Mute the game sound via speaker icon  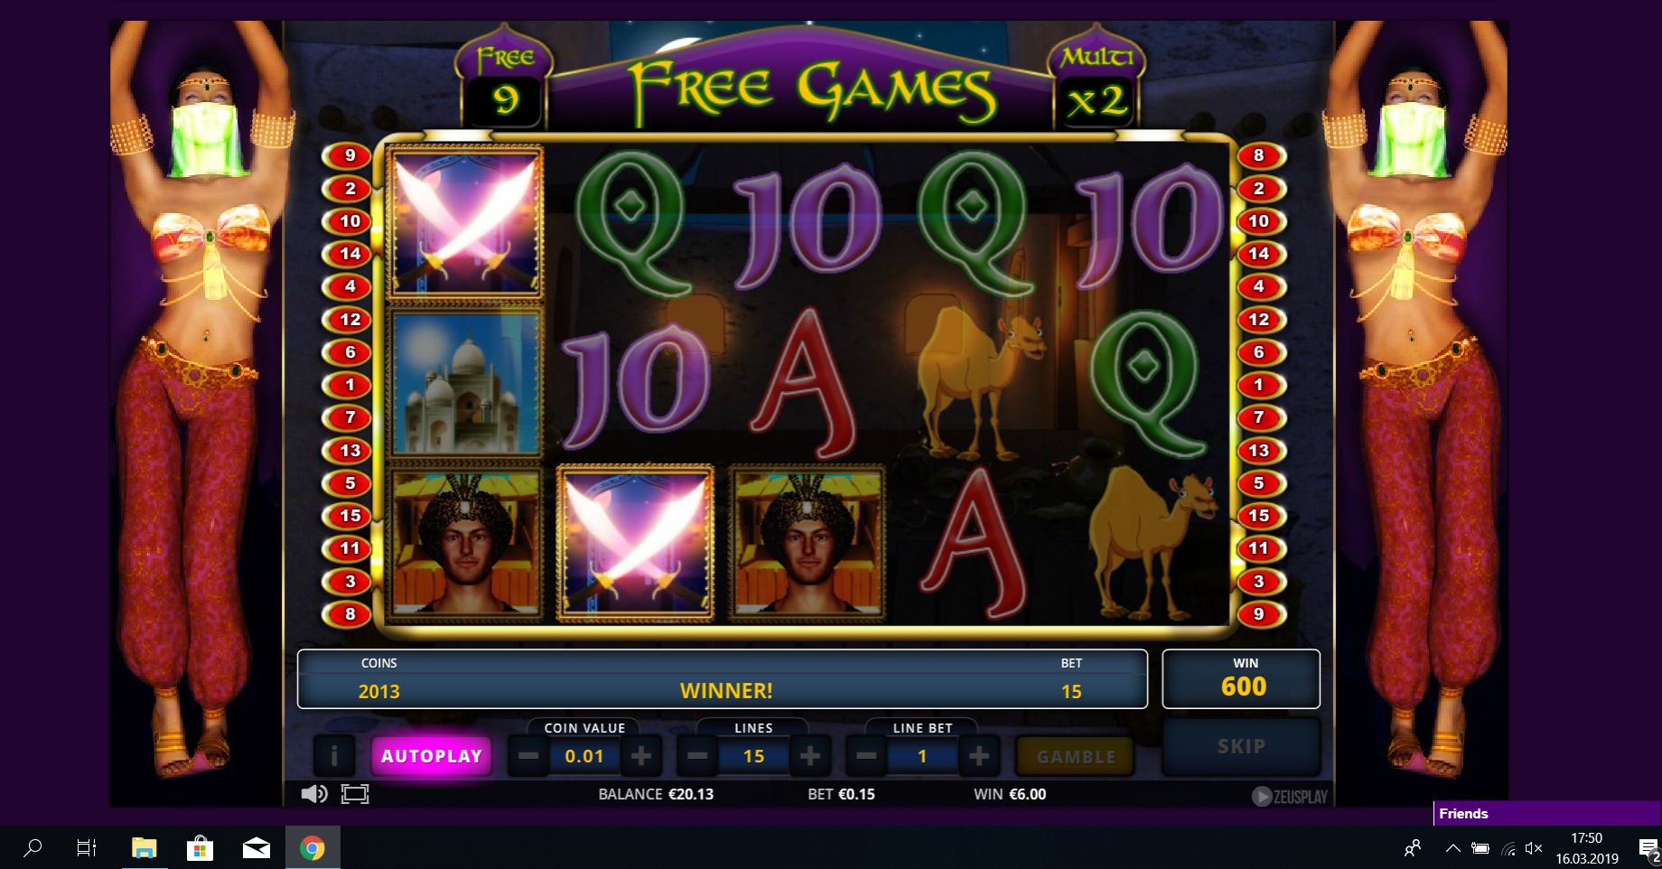pyautogui.click(x=313, y=794)
